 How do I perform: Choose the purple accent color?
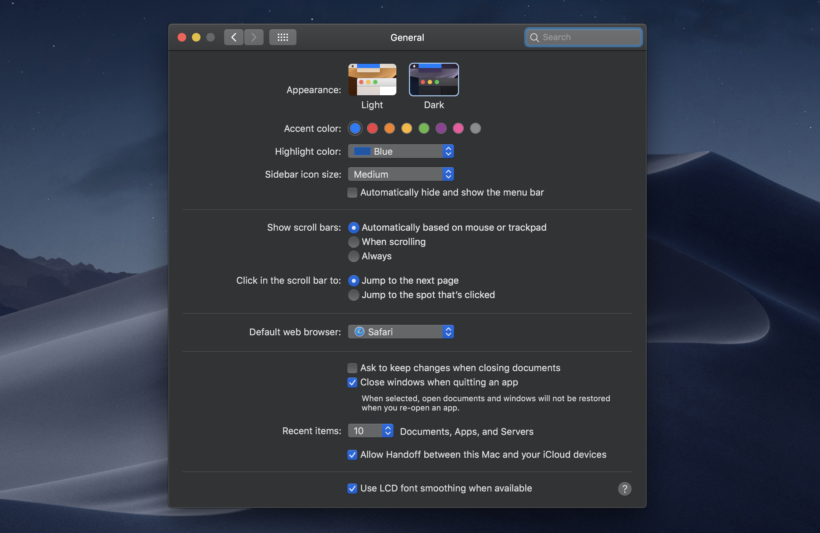coord(441,128)
